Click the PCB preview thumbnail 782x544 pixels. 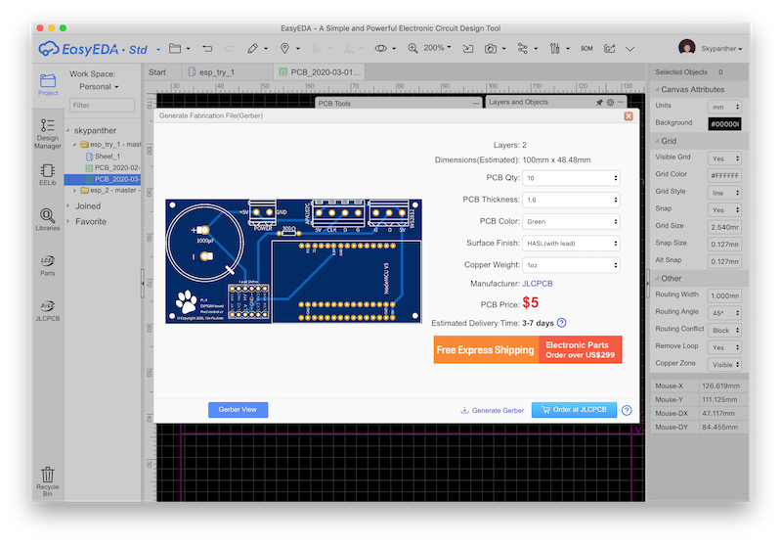tap(294, 261)
